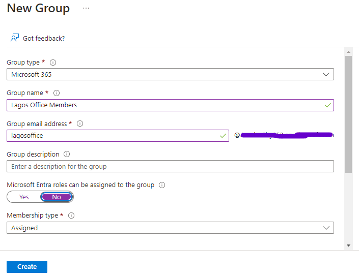Viewport: 359px width, 276px height.
Task: Toggle Entra roles assignment to Yes
Action: [24, 197]
